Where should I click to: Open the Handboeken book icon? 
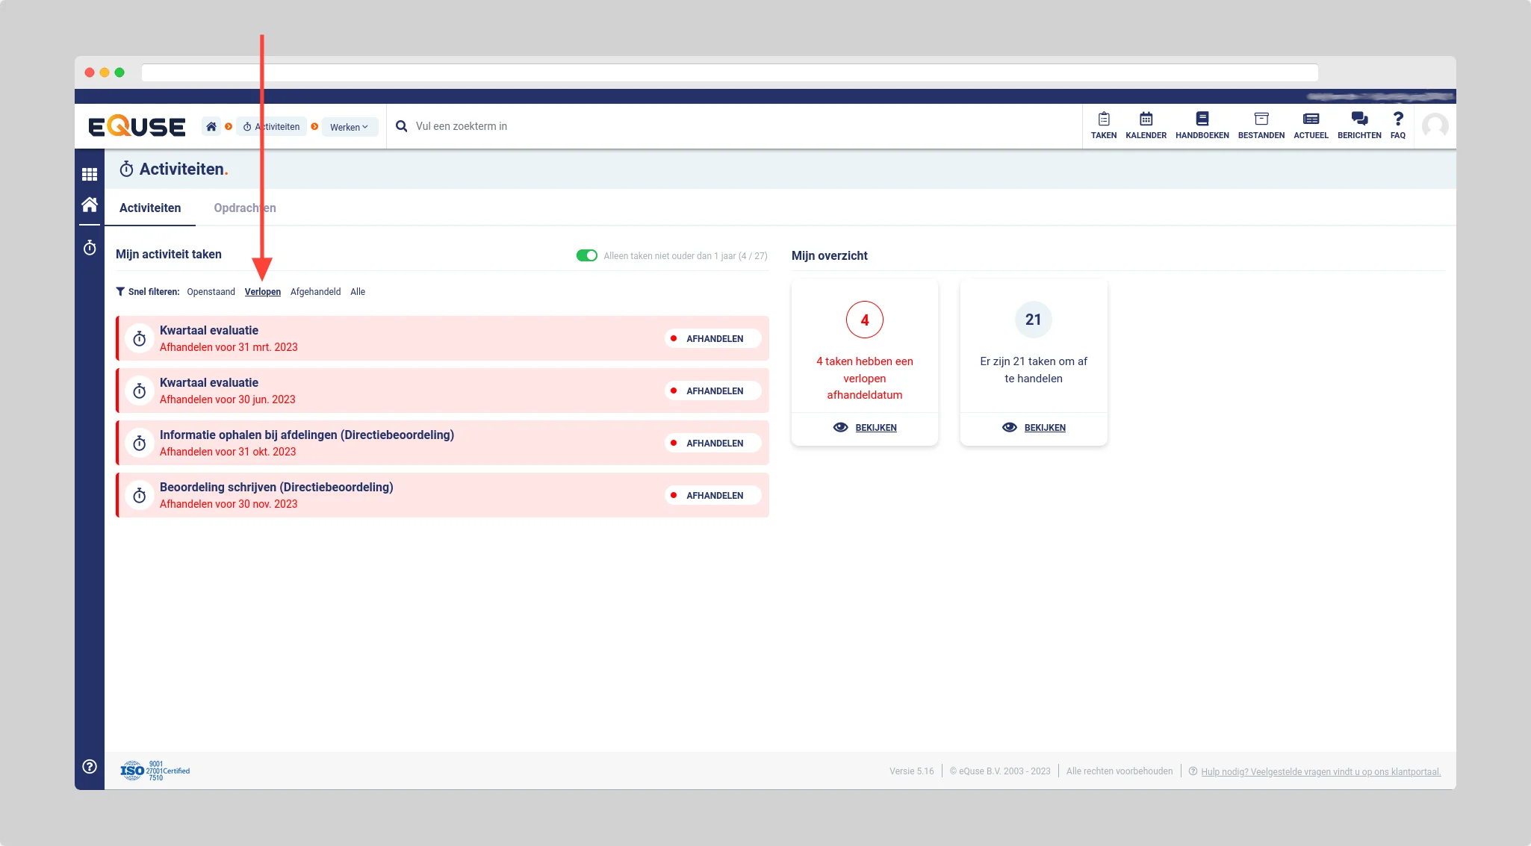click(1202, 119)
